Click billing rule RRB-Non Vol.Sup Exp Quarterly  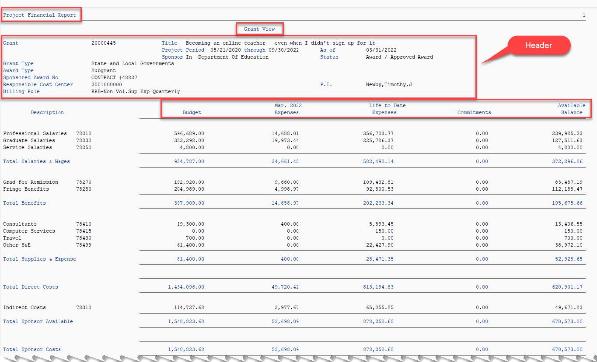[136, 92]
